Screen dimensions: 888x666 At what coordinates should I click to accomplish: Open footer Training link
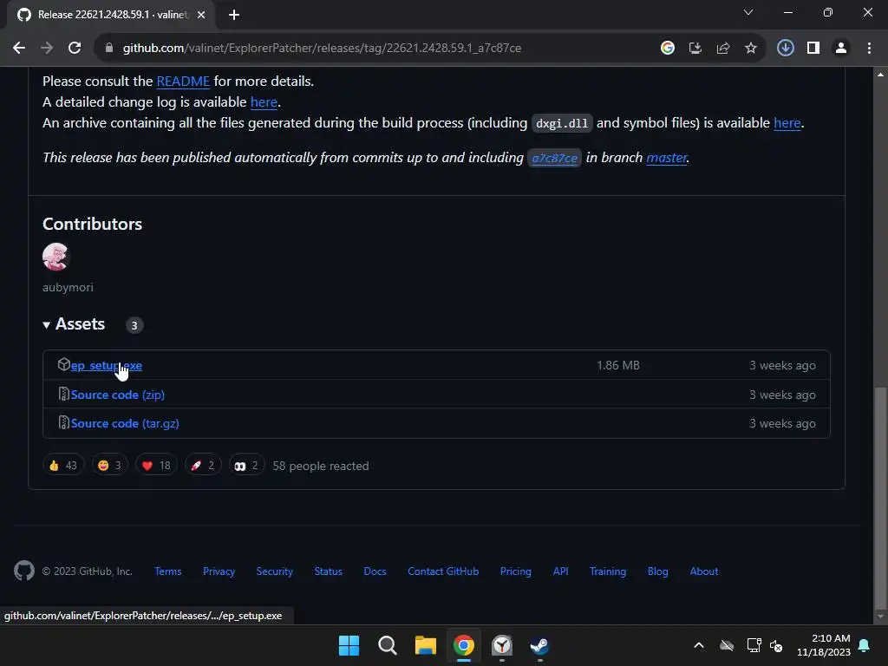click(608, 571)
